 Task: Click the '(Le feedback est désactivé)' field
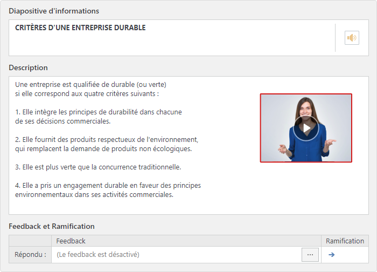click(177, 255)
